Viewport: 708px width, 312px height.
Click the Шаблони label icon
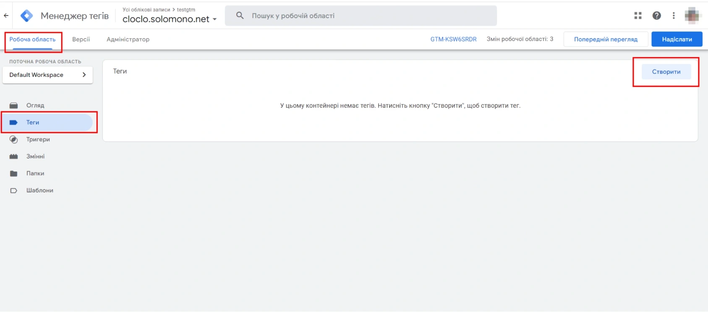[14, 190]
